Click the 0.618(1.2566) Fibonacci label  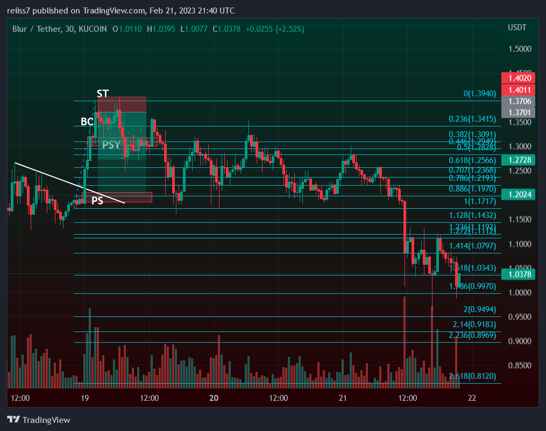[x=472, y=160]
